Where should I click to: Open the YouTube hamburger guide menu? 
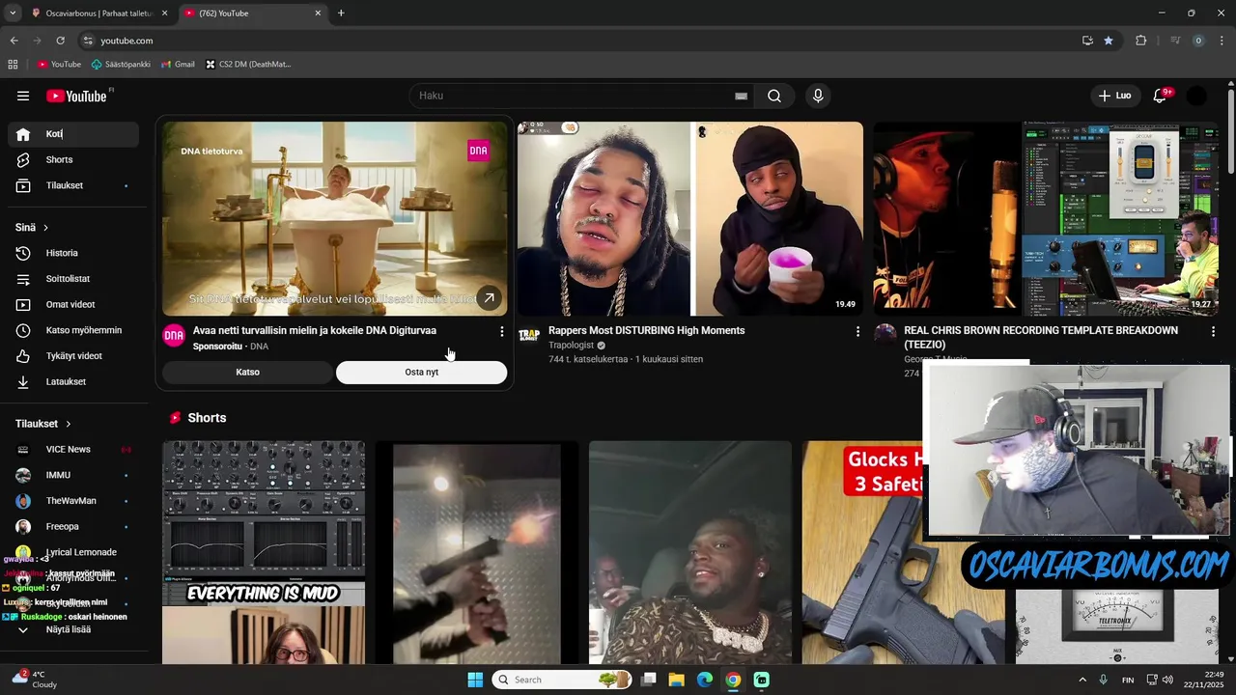23,96
